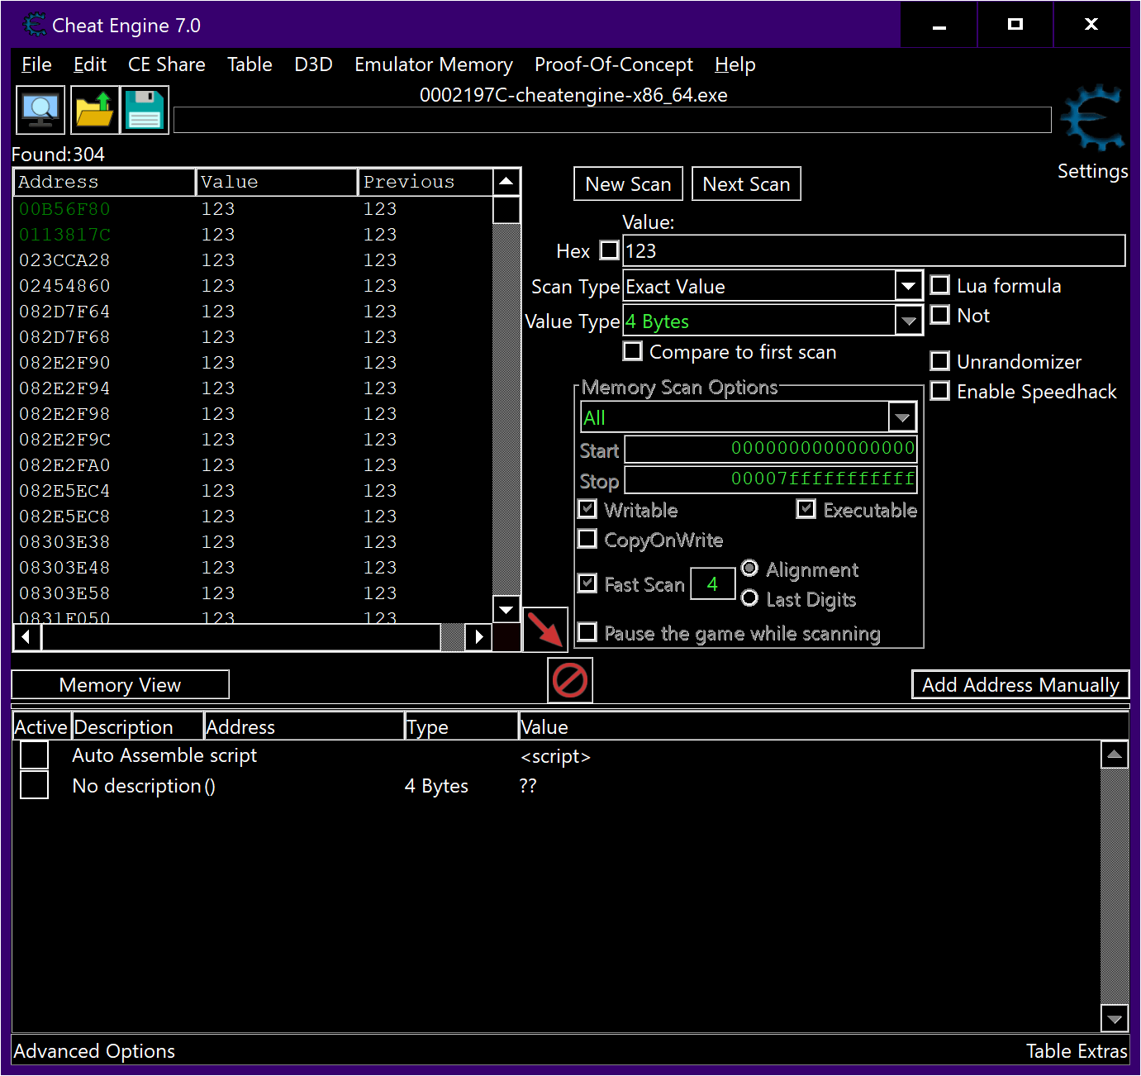The height and width of the screenshot is (1076, 1141).
Task: Click Fast Scan alignment value field
Action: pyautogui.click(x=712, y=584)
